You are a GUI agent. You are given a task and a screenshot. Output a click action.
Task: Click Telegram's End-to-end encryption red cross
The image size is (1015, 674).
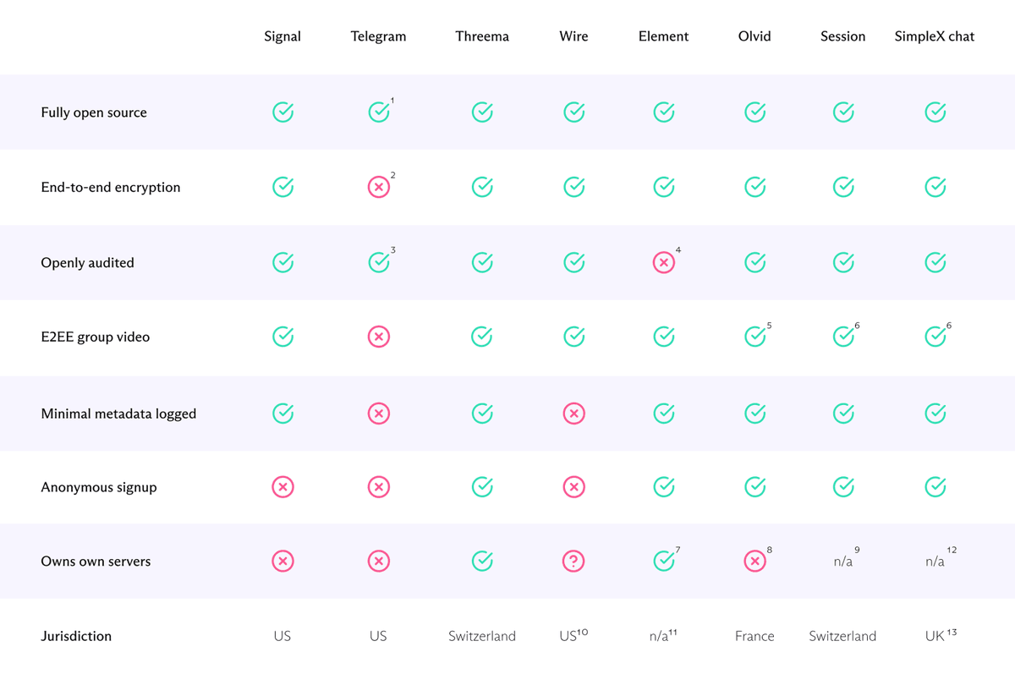point(379,188)
